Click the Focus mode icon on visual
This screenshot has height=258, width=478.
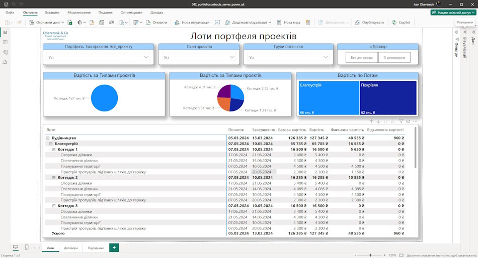tap(408, 121)
